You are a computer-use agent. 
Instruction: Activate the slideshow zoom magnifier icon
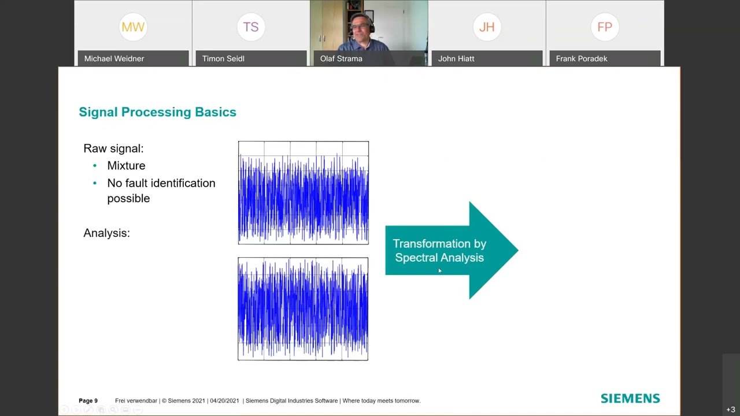click(x=113, y=410)
